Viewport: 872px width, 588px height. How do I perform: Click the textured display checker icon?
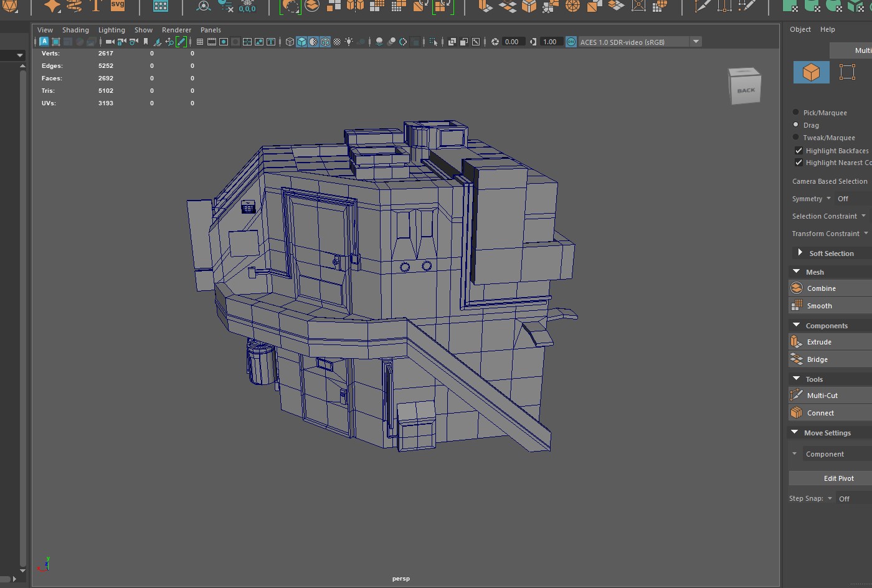[x=337, y=42]
